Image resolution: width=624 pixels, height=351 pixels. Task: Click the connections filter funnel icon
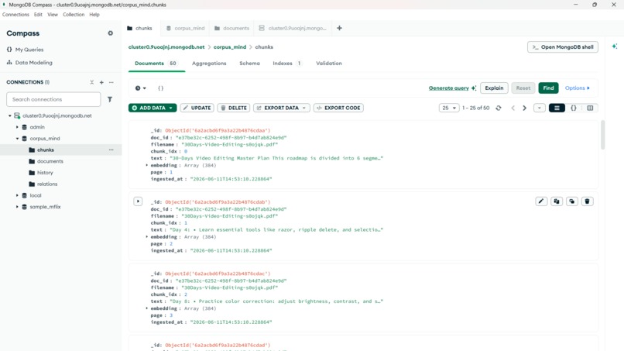tap(110, 99)
